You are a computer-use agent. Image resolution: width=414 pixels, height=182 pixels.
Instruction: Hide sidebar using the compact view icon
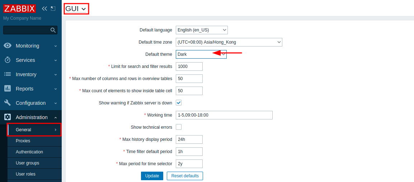53,9
